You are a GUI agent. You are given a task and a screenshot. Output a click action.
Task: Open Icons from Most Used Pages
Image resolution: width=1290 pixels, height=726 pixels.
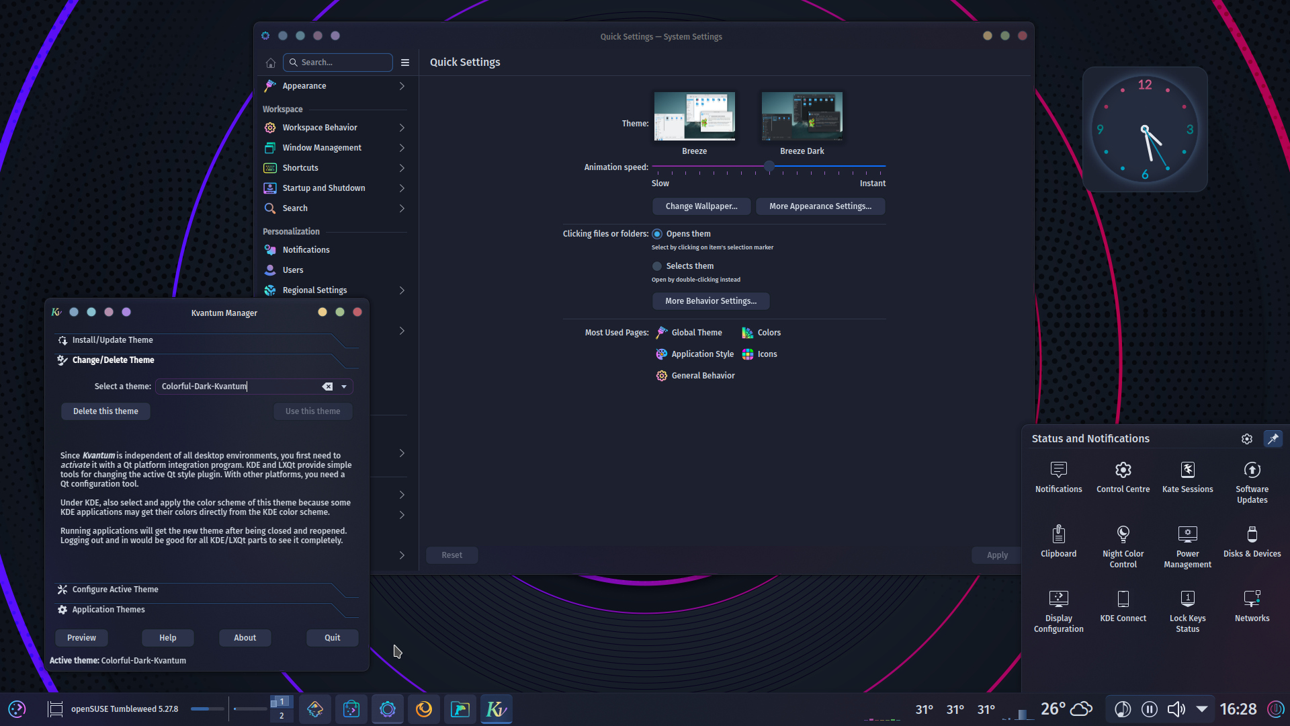click(x=759, y=354)
